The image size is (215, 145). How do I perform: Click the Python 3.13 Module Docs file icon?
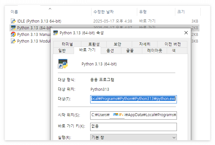click(13, 41)
